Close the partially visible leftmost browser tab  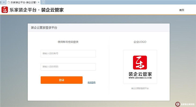tap(4, 2)
